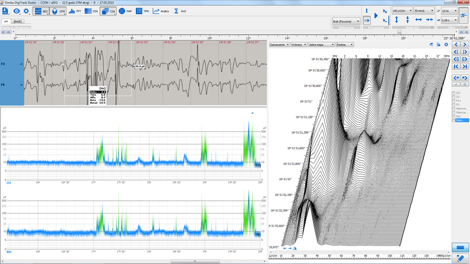Click the 635.4 µV amplitude readout

click(x=139, y=66)
